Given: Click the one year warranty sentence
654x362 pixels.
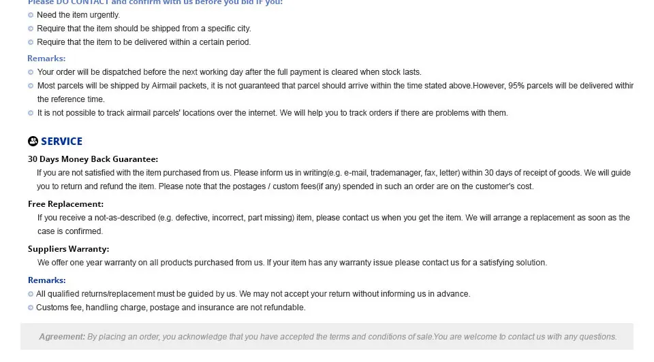Looking at the screenshot, I should [292, 263].
